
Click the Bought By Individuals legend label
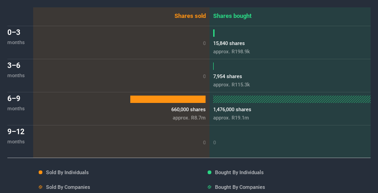click(x=239, y=172)
